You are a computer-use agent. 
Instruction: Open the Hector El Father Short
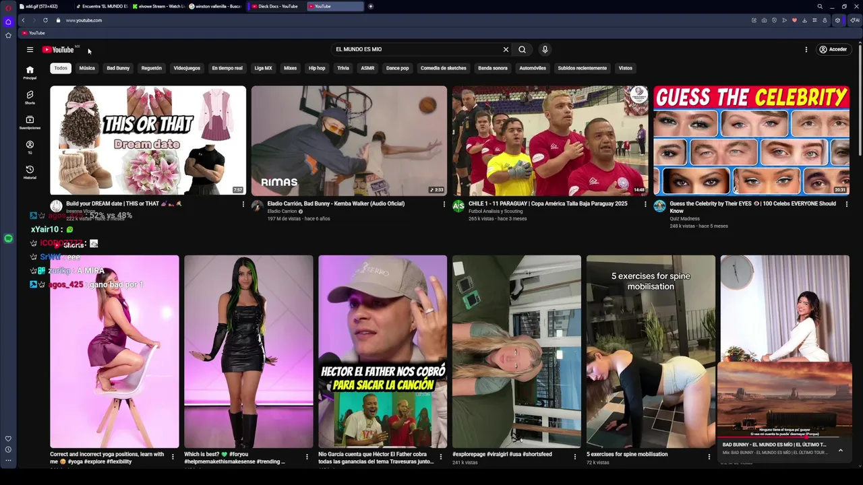tap(382, 352)
